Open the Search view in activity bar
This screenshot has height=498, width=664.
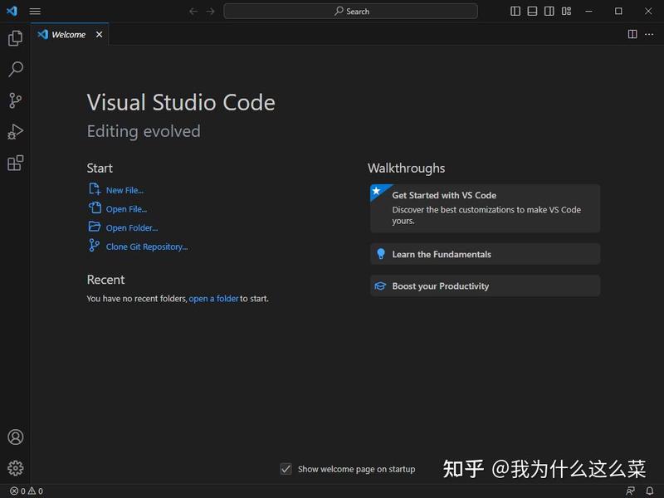click(15, 69)
